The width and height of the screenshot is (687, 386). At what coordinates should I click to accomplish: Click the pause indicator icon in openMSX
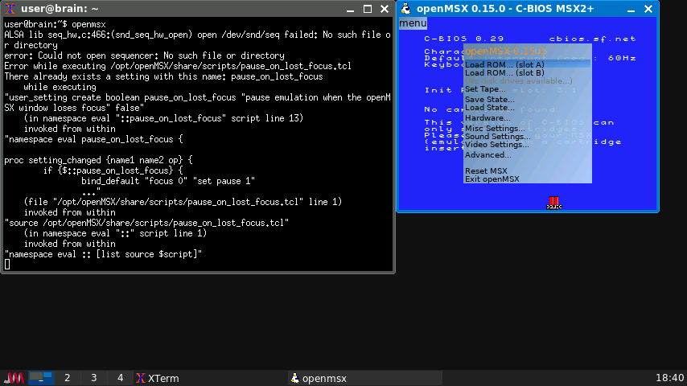(x=553, y=203)
